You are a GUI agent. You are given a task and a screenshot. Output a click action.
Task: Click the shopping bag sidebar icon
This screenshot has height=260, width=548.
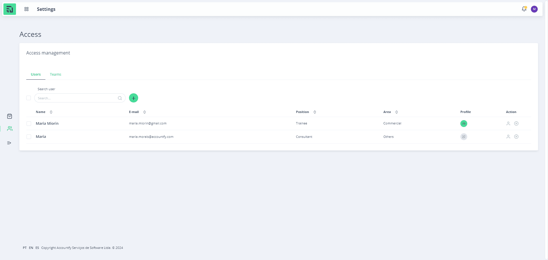(x=9, y=116)
